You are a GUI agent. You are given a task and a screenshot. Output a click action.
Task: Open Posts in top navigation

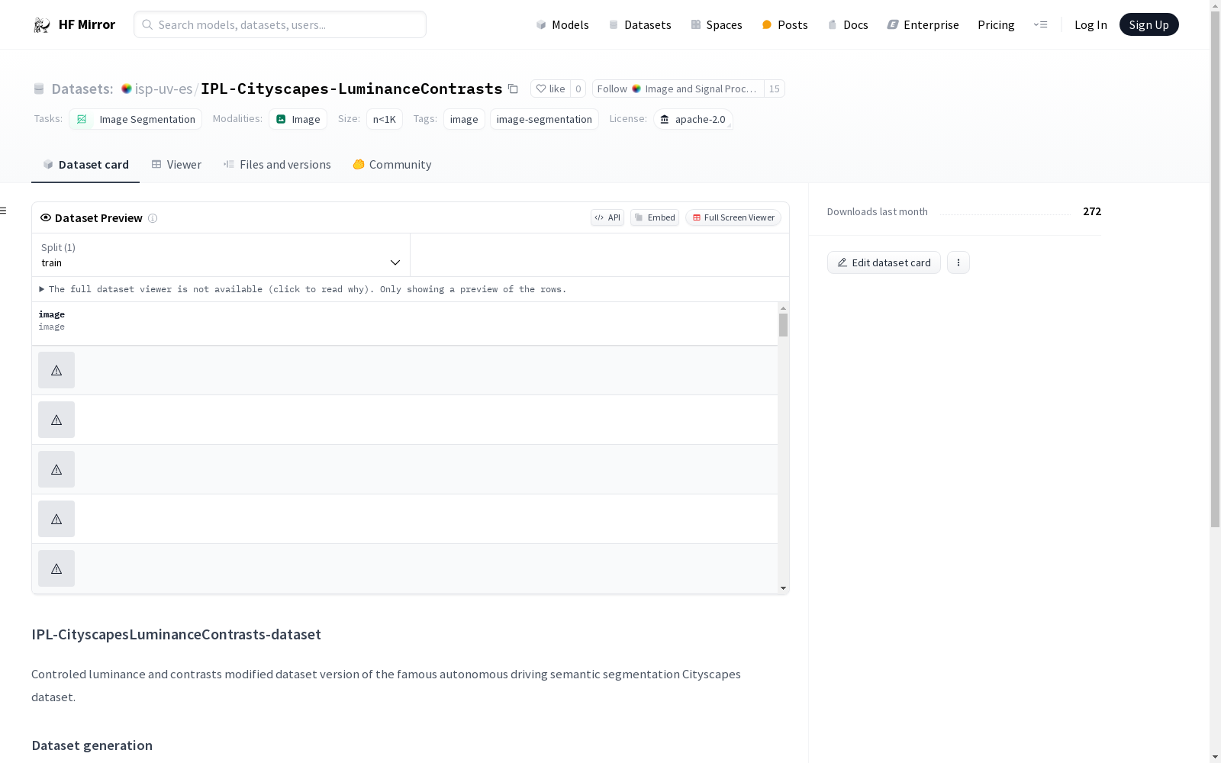(x=785, y=25)
